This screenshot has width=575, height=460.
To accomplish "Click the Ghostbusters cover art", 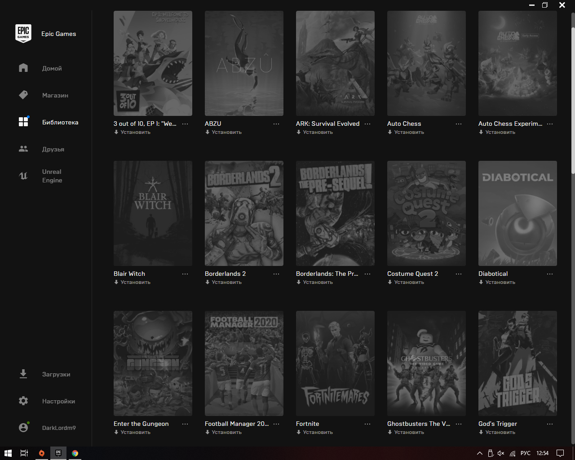I will [x=426, y=363].
